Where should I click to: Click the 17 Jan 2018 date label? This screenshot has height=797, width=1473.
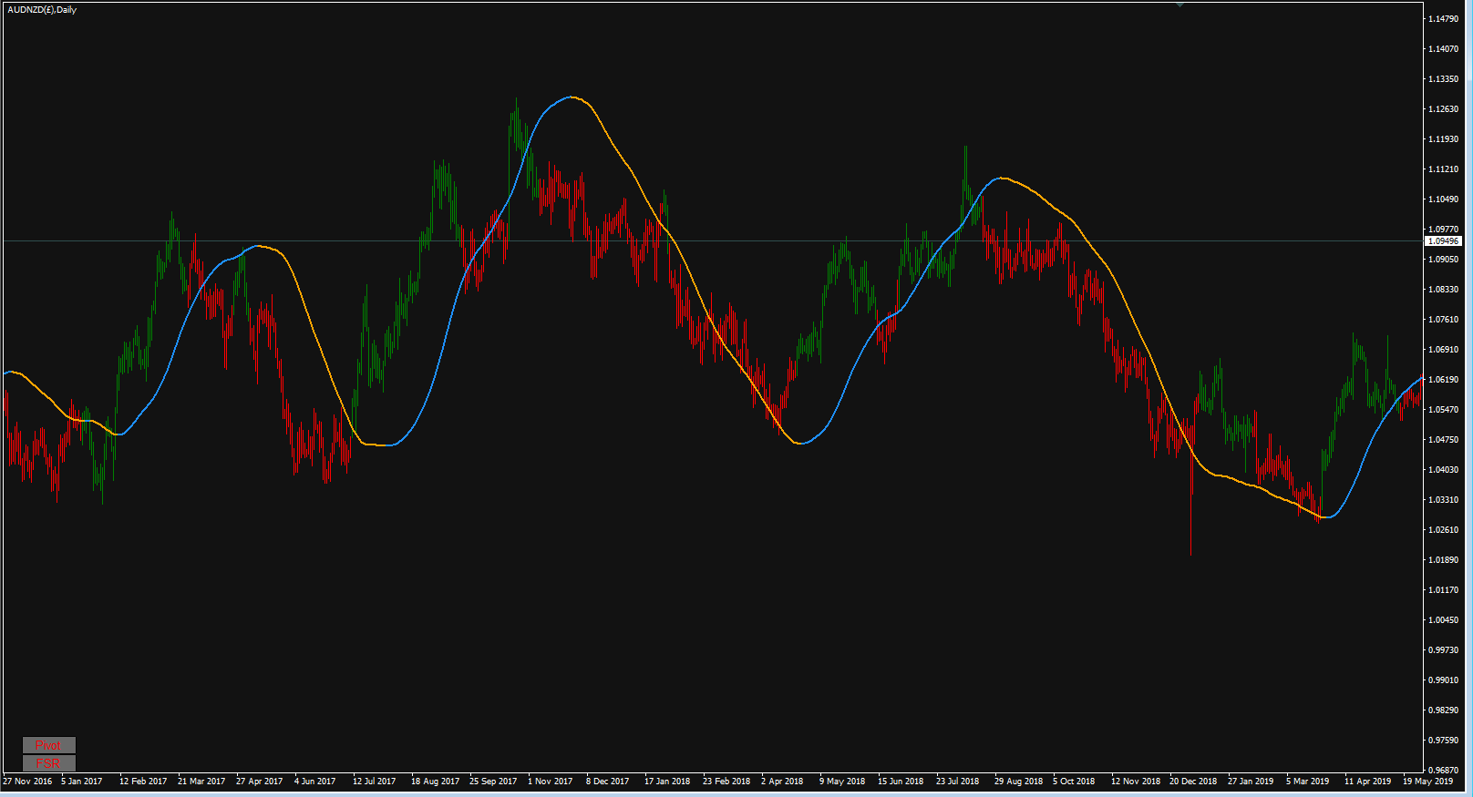[667, 782]
